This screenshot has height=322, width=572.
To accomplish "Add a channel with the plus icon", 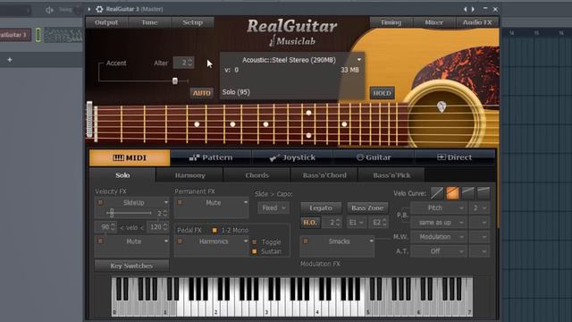I will [x=10, y=60].
